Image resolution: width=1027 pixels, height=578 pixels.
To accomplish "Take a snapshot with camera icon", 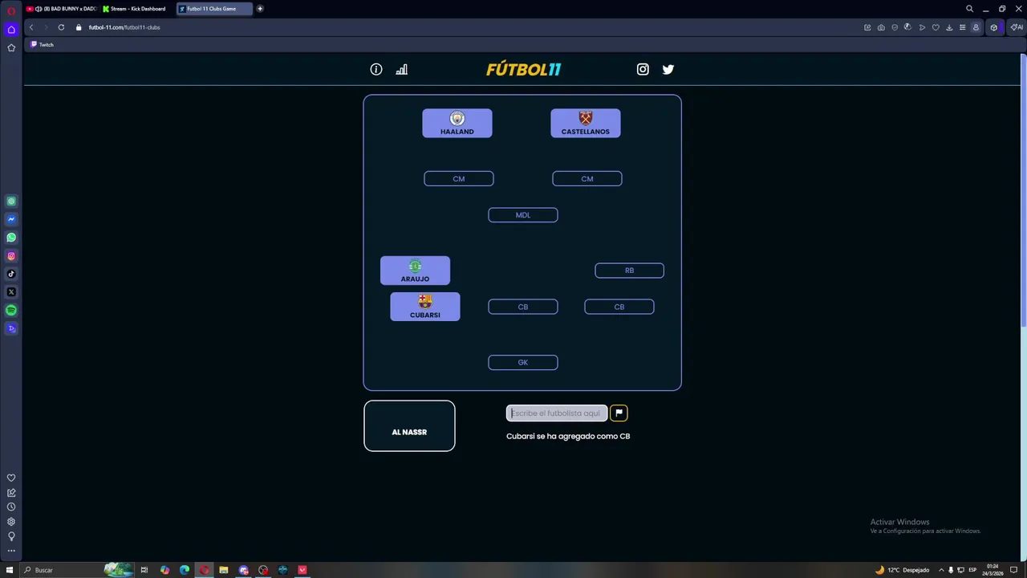I will point(881,27).
